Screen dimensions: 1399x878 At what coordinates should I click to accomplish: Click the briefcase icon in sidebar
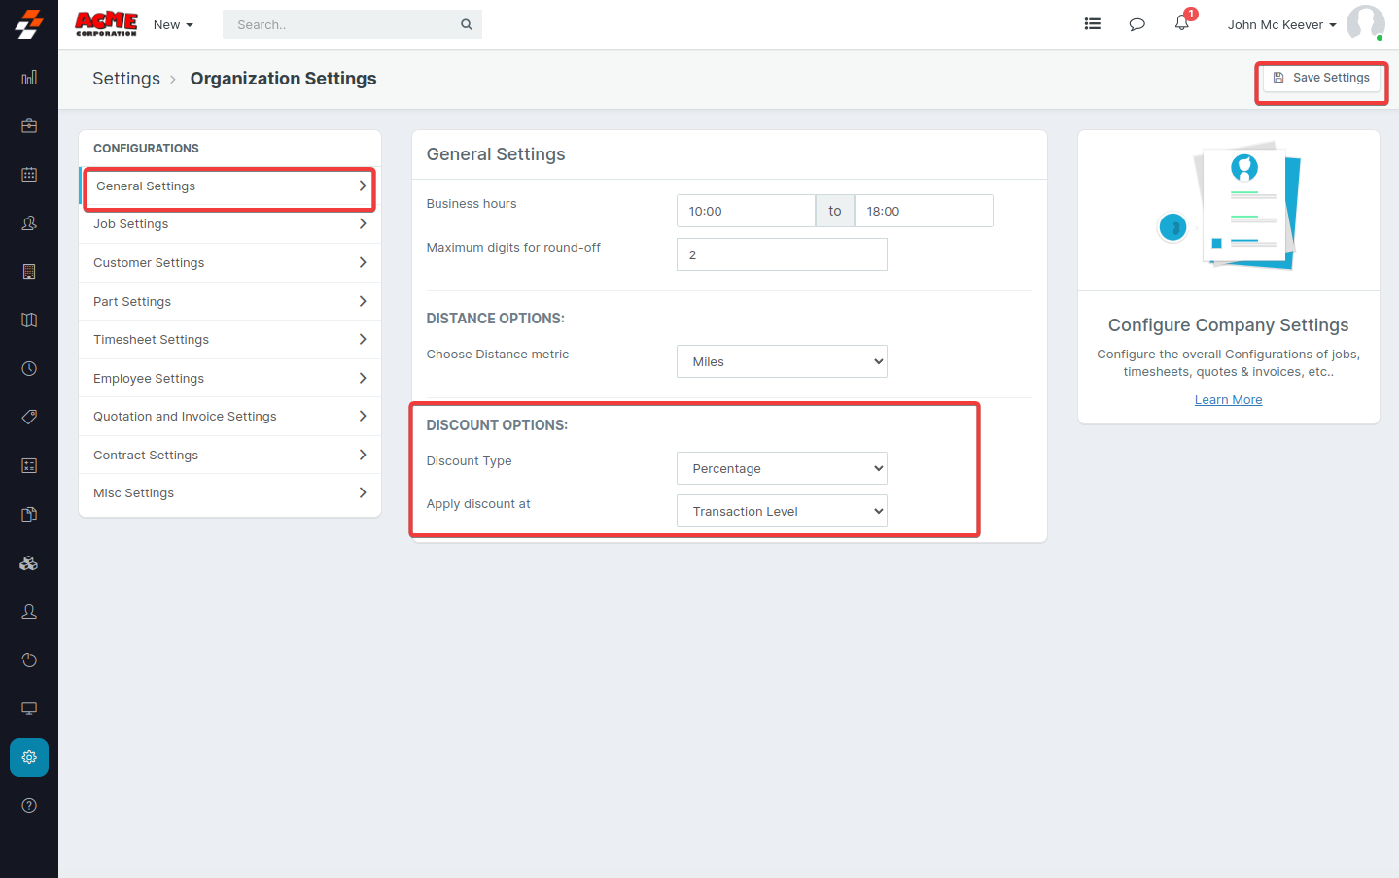[29, 126]
